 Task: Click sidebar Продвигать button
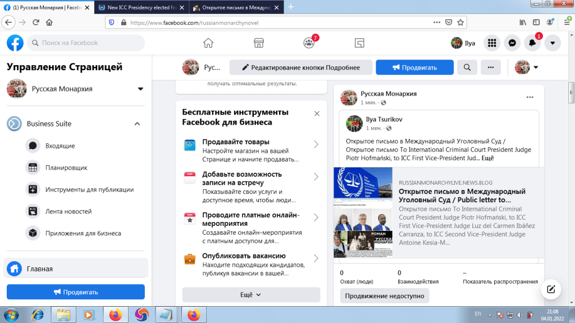[76, 292]
